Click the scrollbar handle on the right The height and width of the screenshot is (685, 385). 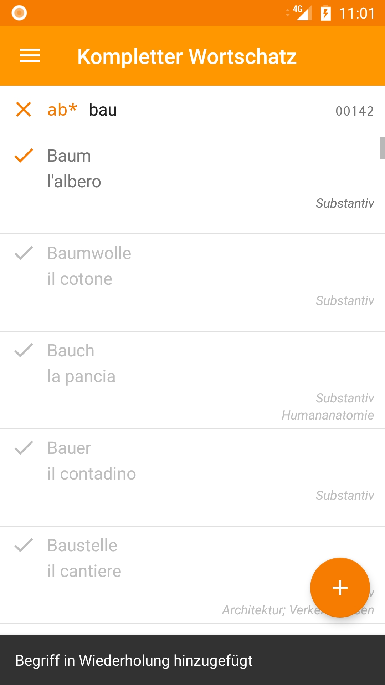coord(382,148)
